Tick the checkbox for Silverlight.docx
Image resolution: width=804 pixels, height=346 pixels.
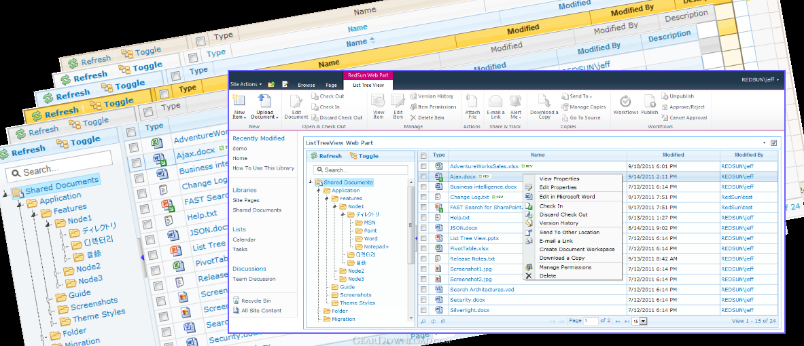point(423,310)
